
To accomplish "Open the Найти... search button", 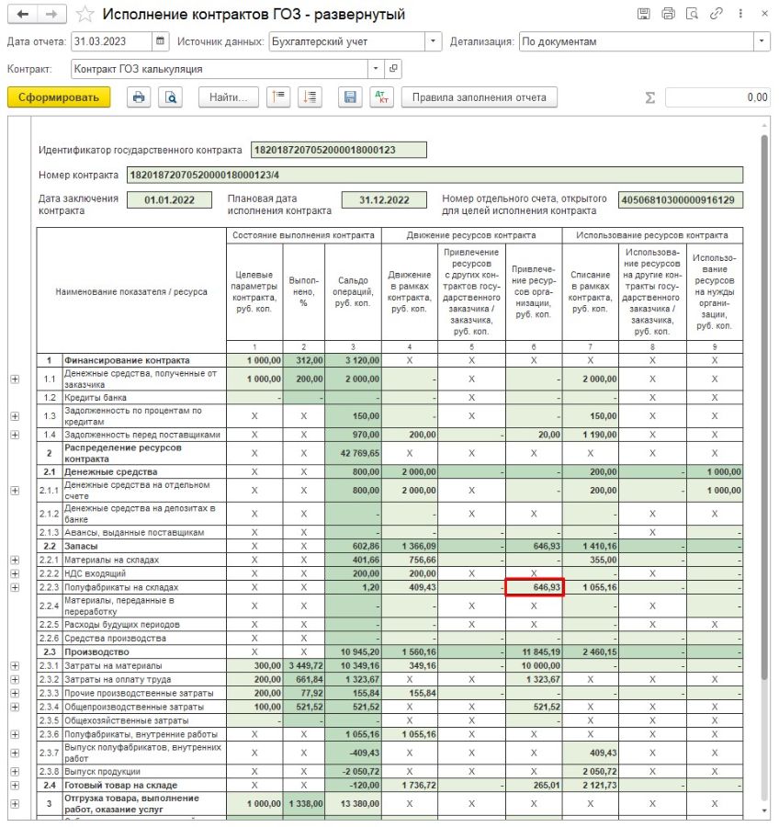I will point(229,97).
